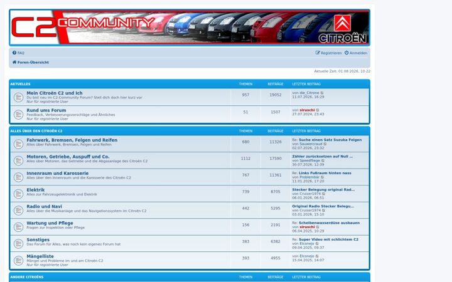Open the FAQ link
The height and width of the screenshot is (282, 452).
18,53
